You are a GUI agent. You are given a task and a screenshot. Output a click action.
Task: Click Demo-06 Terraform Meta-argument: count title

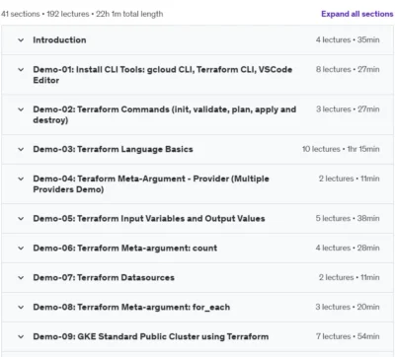click(x=125, y=249)
